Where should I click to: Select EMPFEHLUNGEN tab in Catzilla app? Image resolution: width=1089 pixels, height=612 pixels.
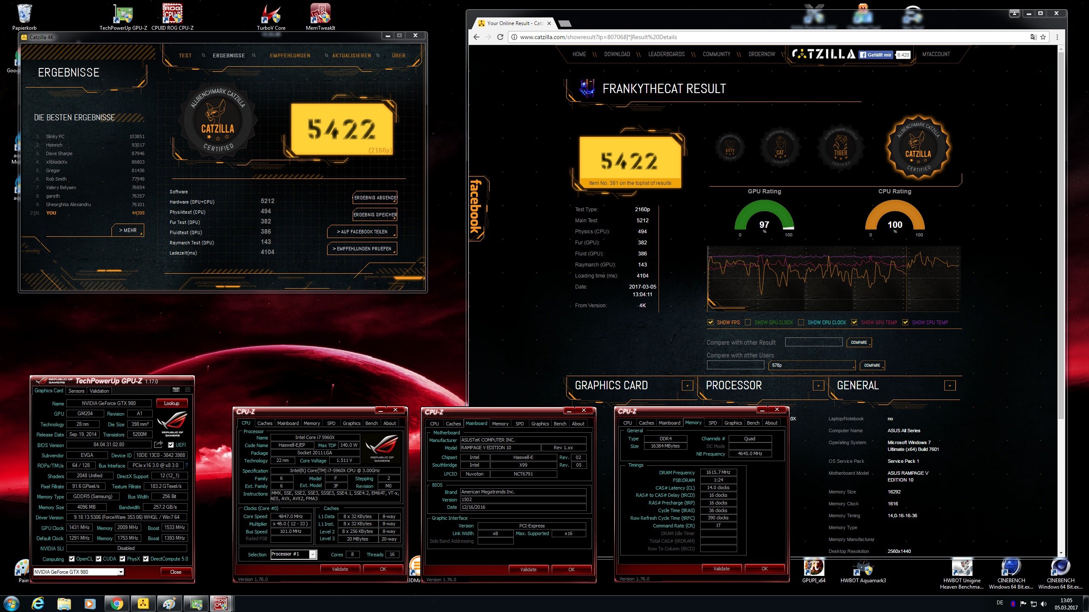coord(290,56)
